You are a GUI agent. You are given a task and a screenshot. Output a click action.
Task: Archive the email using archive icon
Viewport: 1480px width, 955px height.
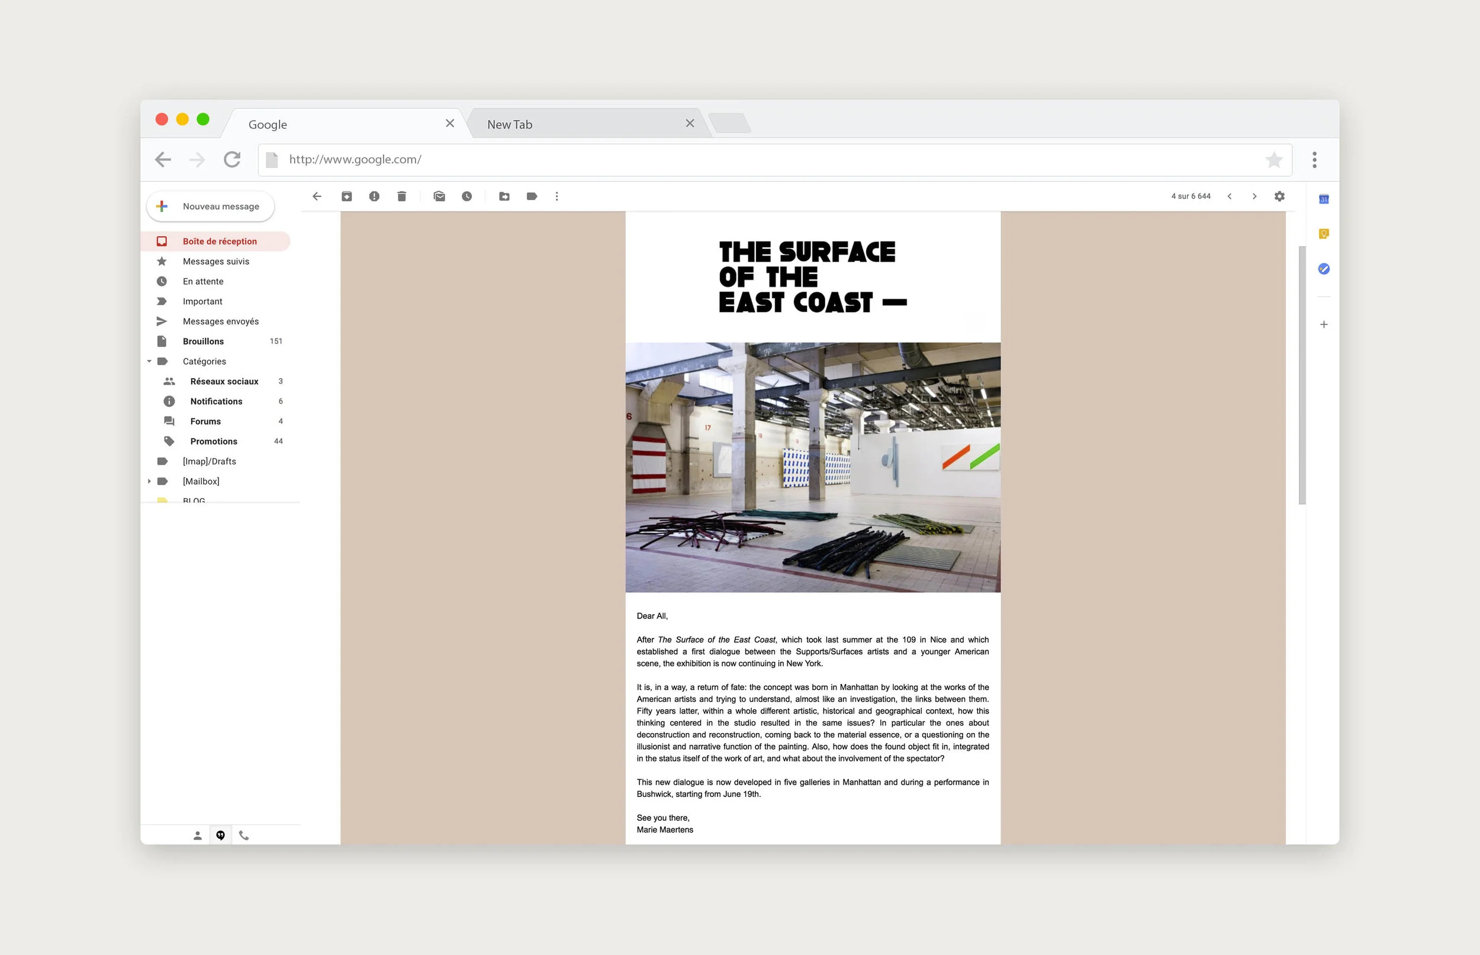(347, 196)
